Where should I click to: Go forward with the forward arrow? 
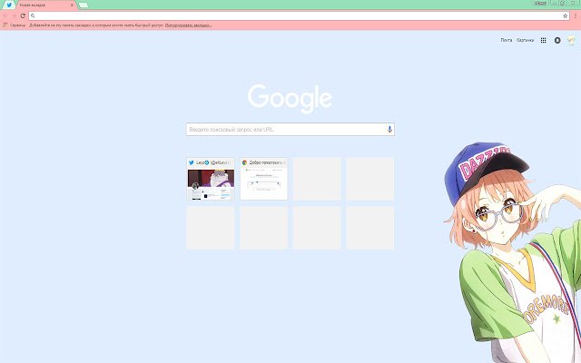click(x=15, y=16)
